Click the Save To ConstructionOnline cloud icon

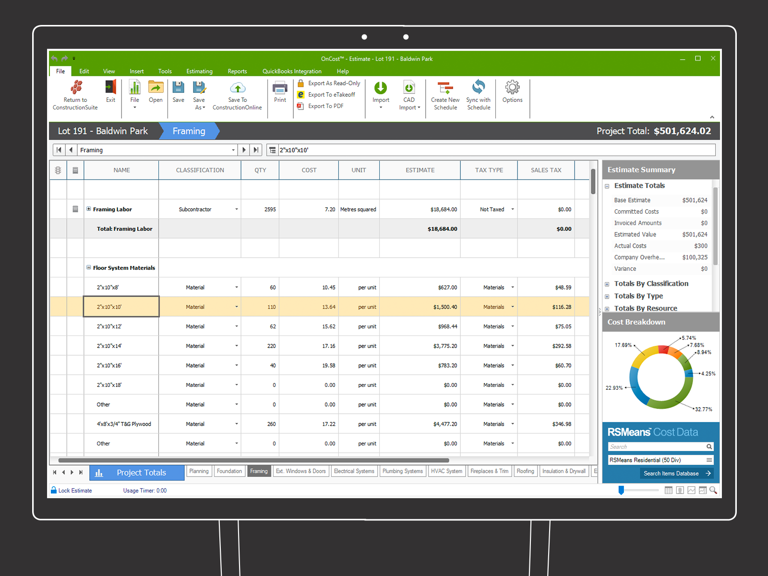[238, 87]
